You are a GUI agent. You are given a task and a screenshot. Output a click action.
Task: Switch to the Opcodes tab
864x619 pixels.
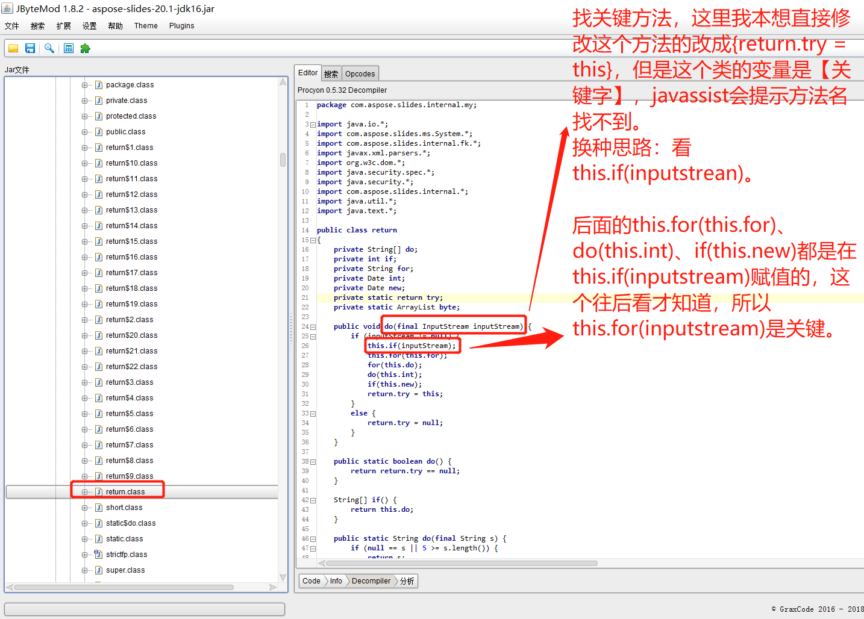point(360,73)
